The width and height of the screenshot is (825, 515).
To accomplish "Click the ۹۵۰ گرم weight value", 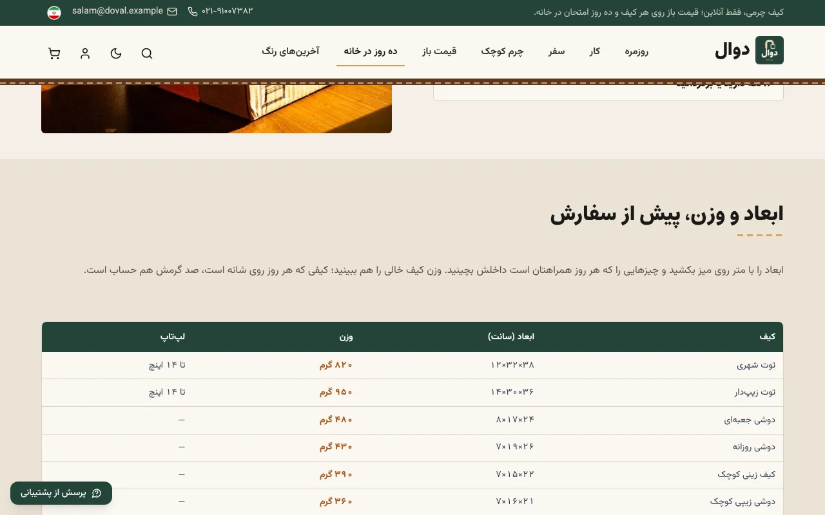I will (x=336, y=392).
